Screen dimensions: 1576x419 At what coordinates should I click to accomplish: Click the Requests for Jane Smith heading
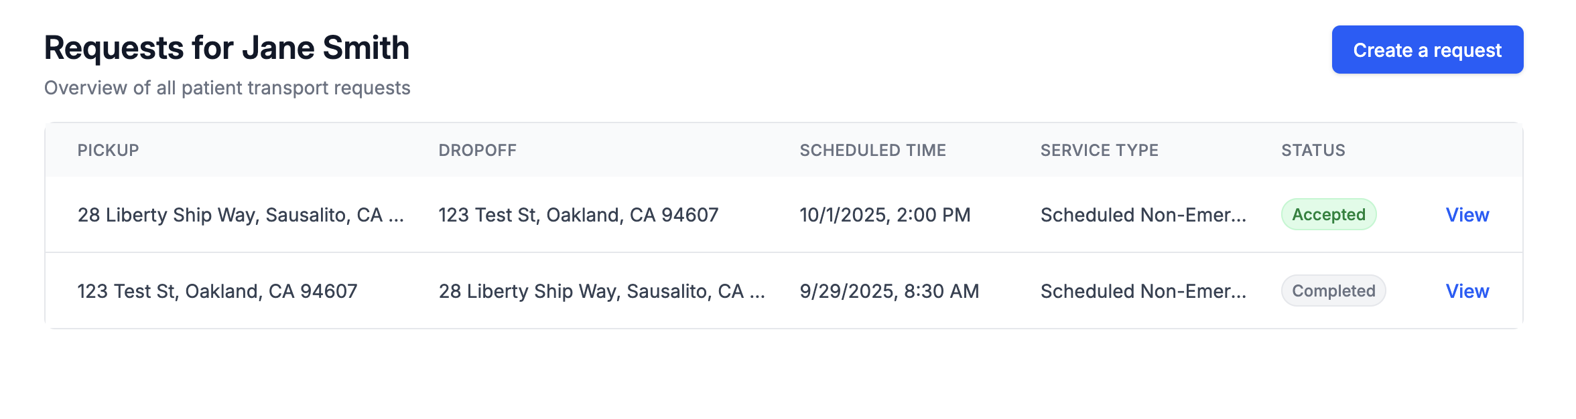point(226,48)
